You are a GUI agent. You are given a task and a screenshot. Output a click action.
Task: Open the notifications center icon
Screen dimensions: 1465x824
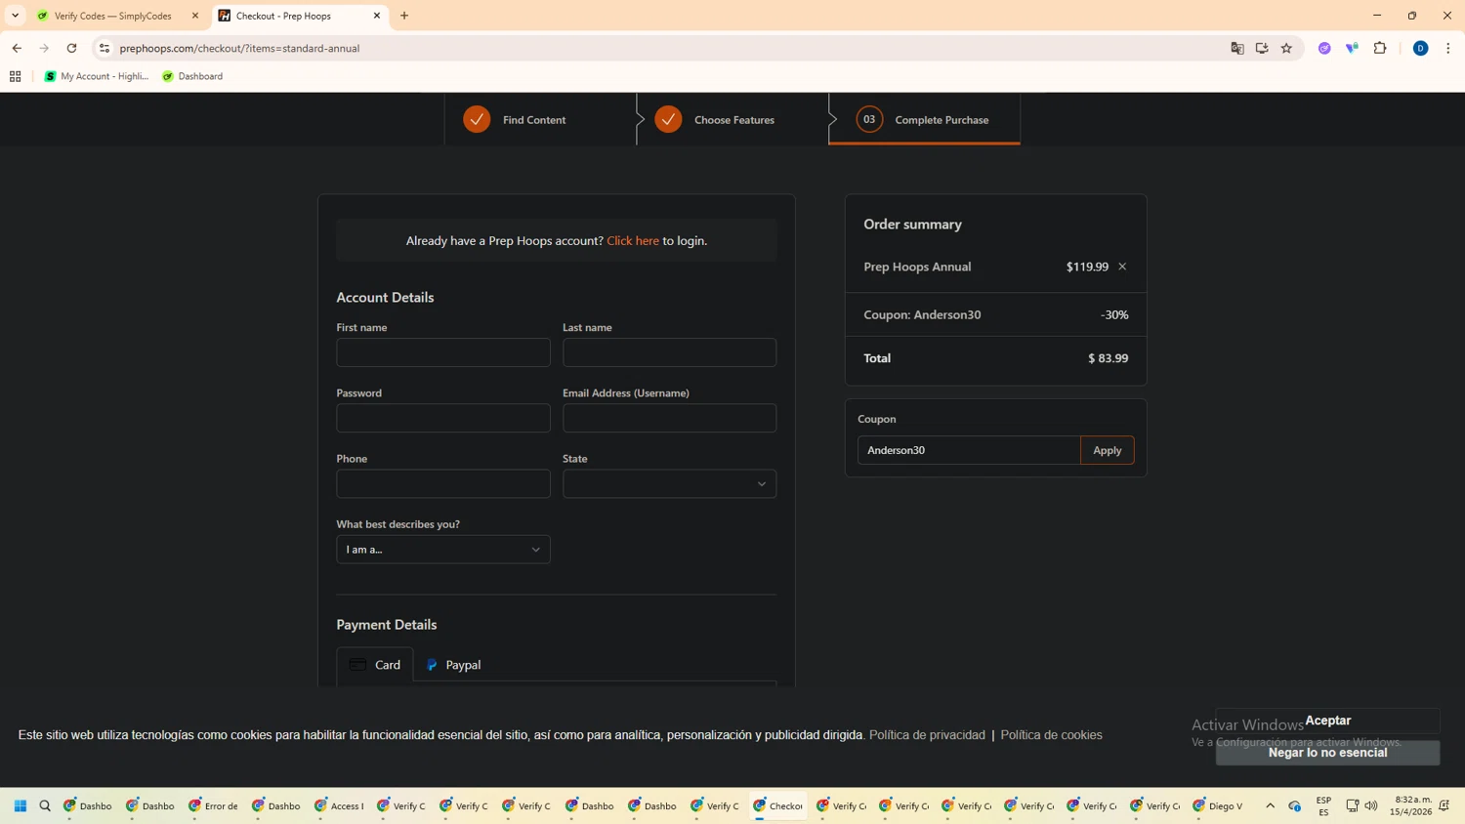pyautogui.click(x=1444, y=805)
